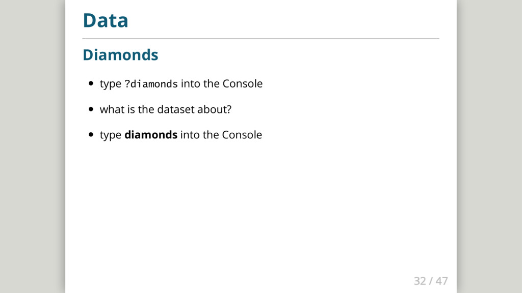Image resolution: width=522 pixels, height=293 pixels.
Task: Click the total slide count "47"
Action: (x=442, y=281)
